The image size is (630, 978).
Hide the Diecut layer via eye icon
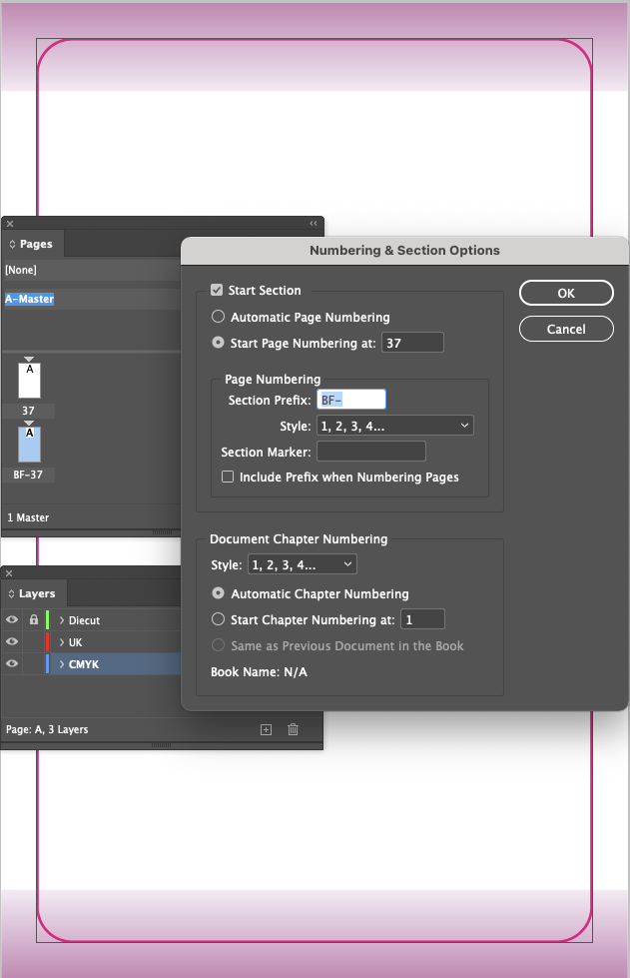[x=12, y=620]
